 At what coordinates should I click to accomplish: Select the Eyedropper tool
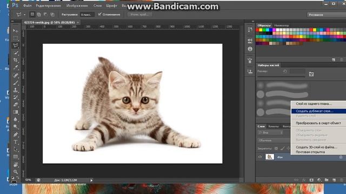point(15,67)
